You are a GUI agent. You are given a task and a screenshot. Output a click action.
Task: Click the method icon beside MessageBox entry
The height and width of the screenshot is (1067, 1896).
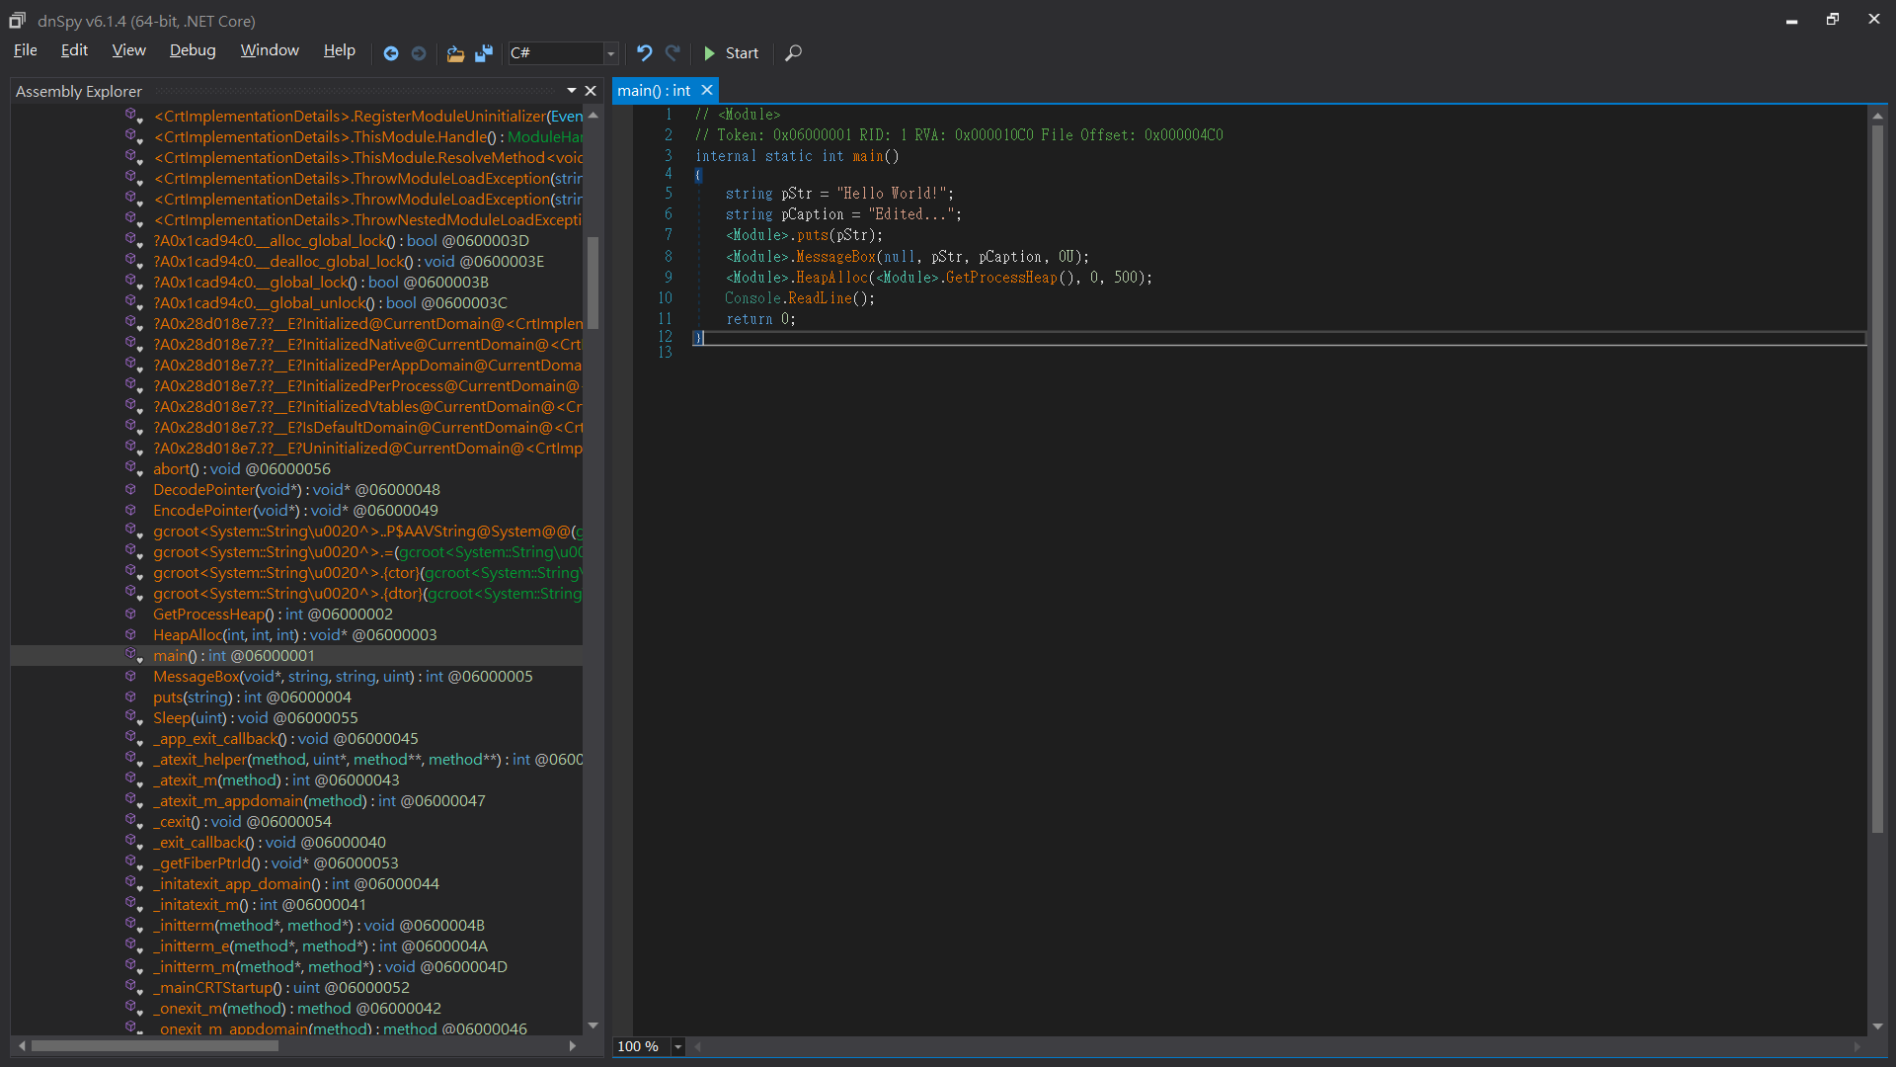(x=130, y=677)
